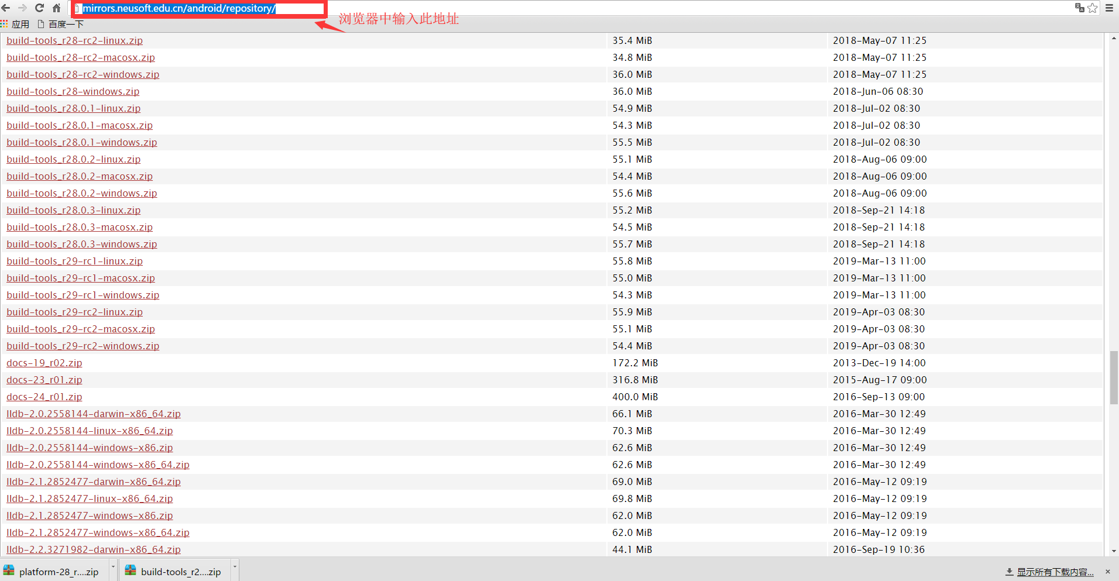This screenshot has height=581, width=1119.
Task: Download lldb-2.1.2852477-windows-x86.zip
Action: [90, 515]
